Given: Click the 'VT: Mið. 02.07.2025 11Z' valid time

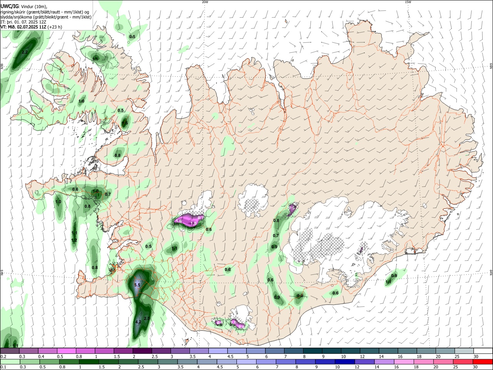Looking at the screenshot, I should 24,27.
